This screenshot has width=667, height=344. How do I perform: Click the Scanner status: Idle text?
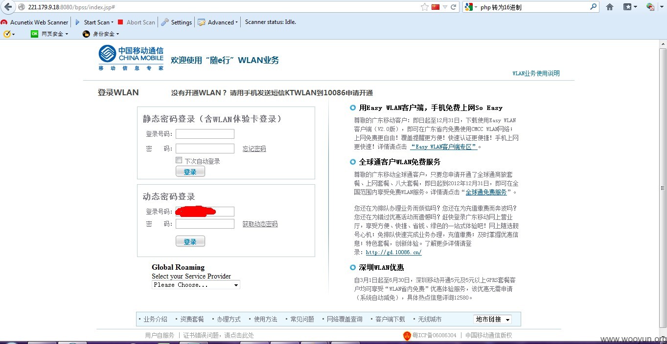271,22
